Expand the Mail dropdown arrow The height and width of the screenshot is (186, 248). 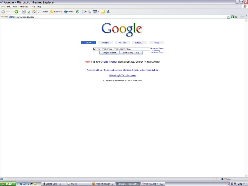click(x=86, y=12)
